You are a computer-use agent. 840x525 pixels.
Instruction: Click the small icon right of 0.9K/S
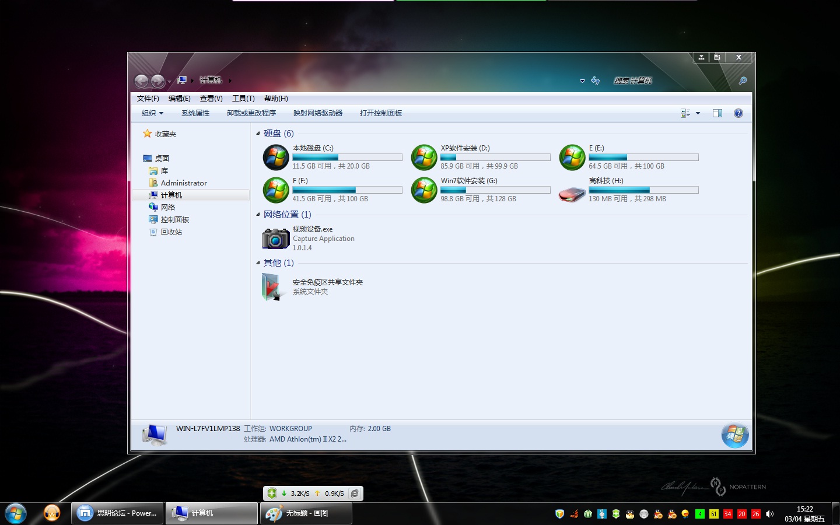pos(355,494)
